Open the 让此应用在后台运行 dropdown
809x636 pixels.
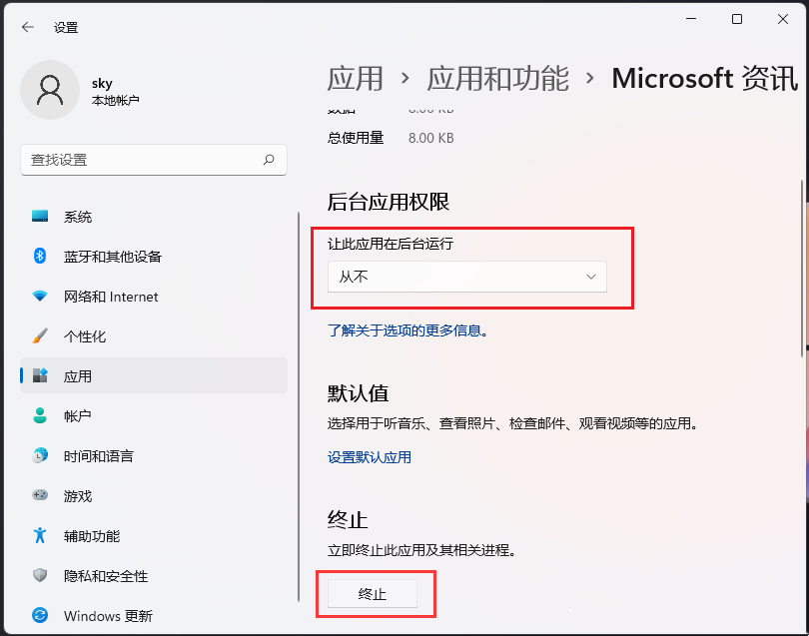point(466,277)
